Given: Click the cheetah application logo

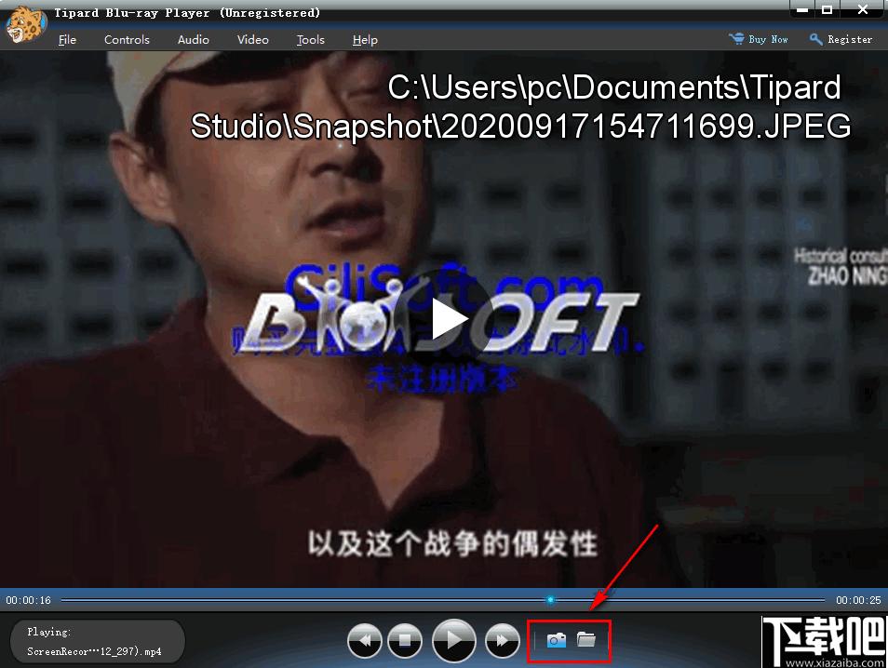Looking at the screenshot, I should (x=25, y=24).
